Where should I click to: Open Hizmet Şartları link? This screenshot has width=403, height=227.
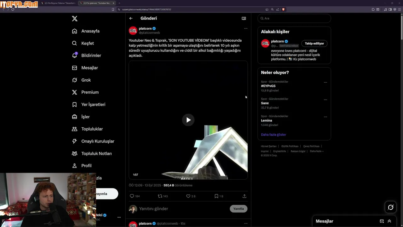pos(269,146)
